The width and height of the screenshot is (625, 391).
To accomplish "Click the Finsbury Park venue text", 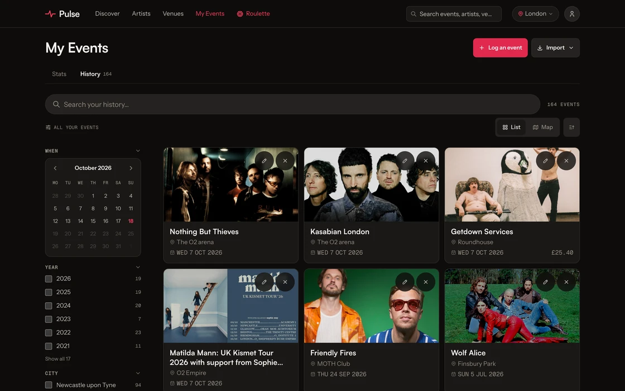I will 477,364.
